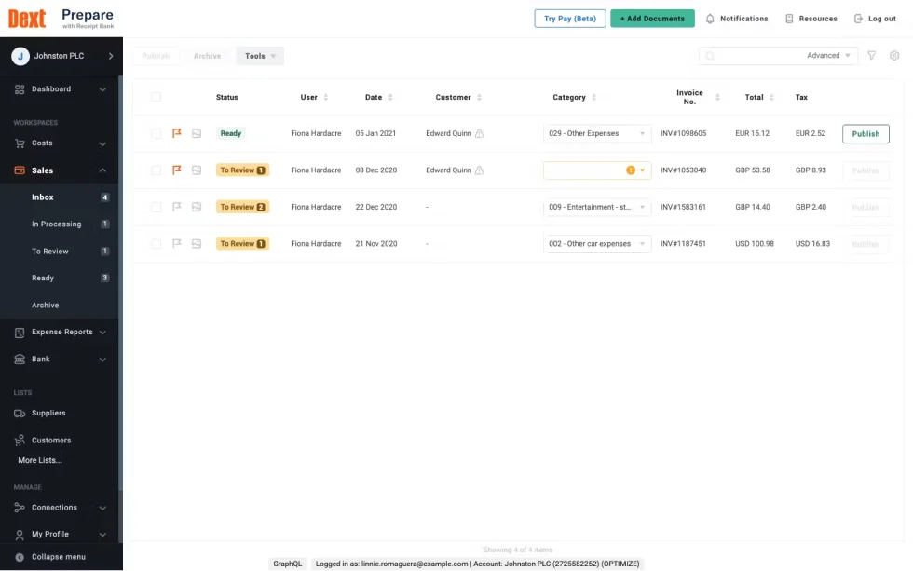
Task: Click the Publish button on the Ready row
Action: point(865,132)
